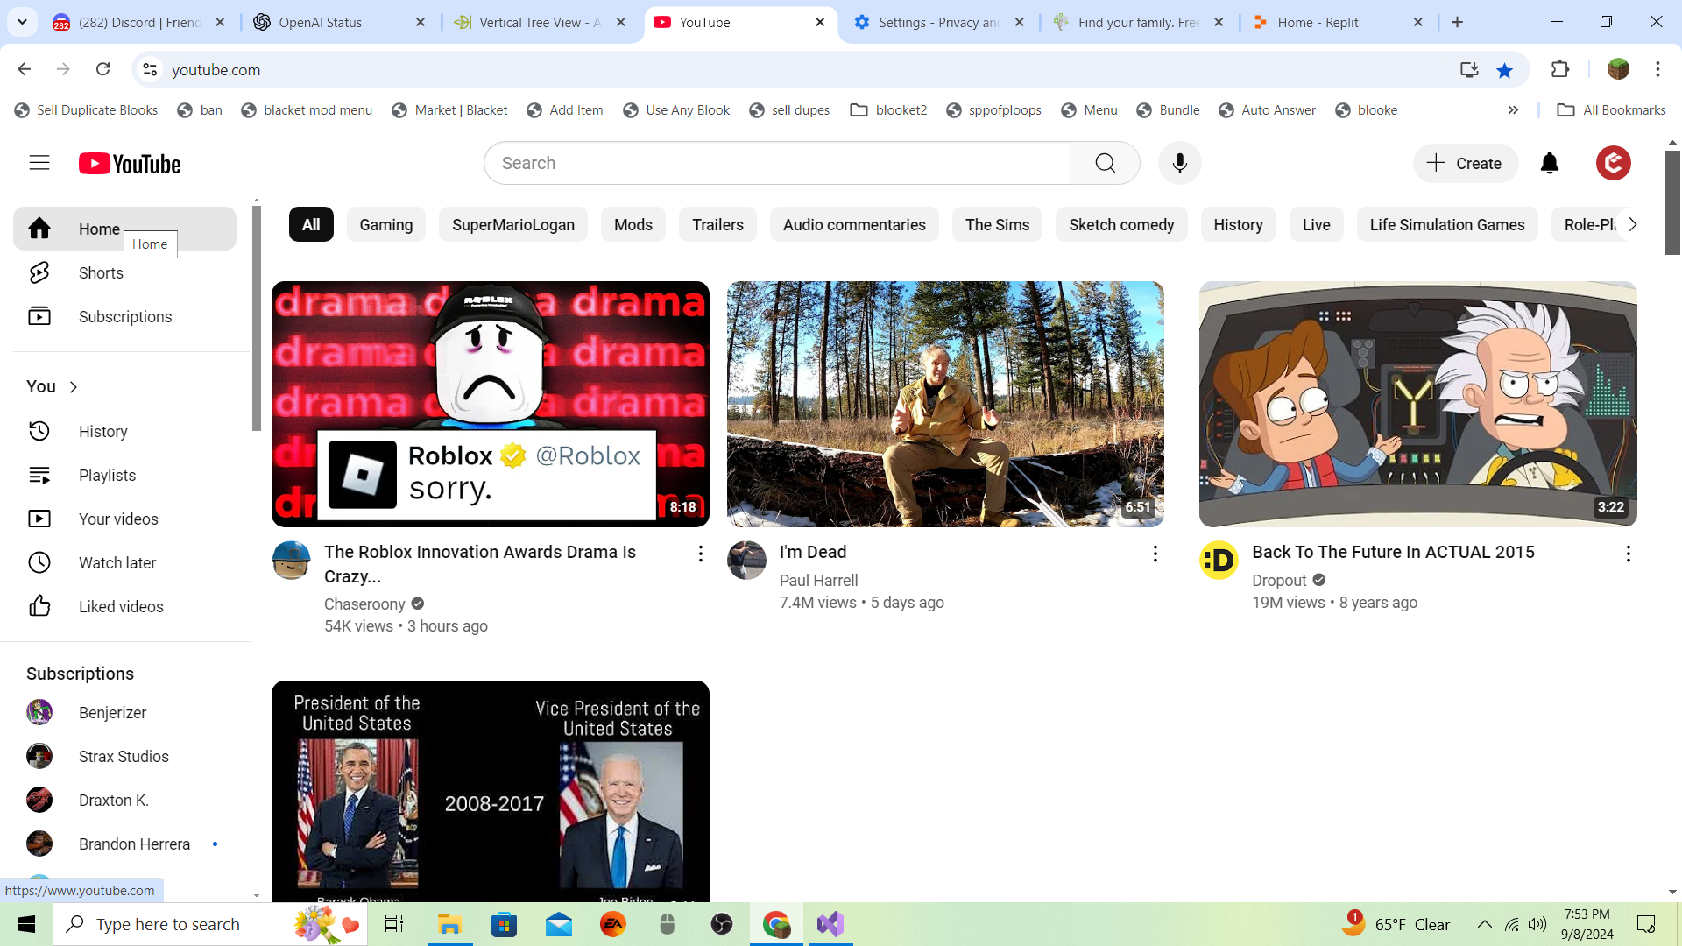Click the YouTube logo

tap(130, 164)
